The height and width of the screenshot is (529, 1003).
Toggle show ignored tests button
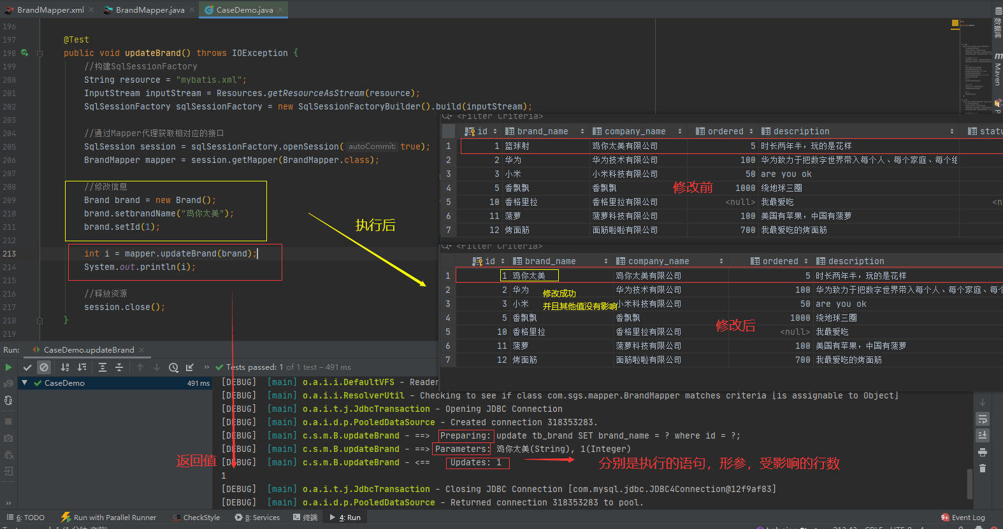(43, 367)
